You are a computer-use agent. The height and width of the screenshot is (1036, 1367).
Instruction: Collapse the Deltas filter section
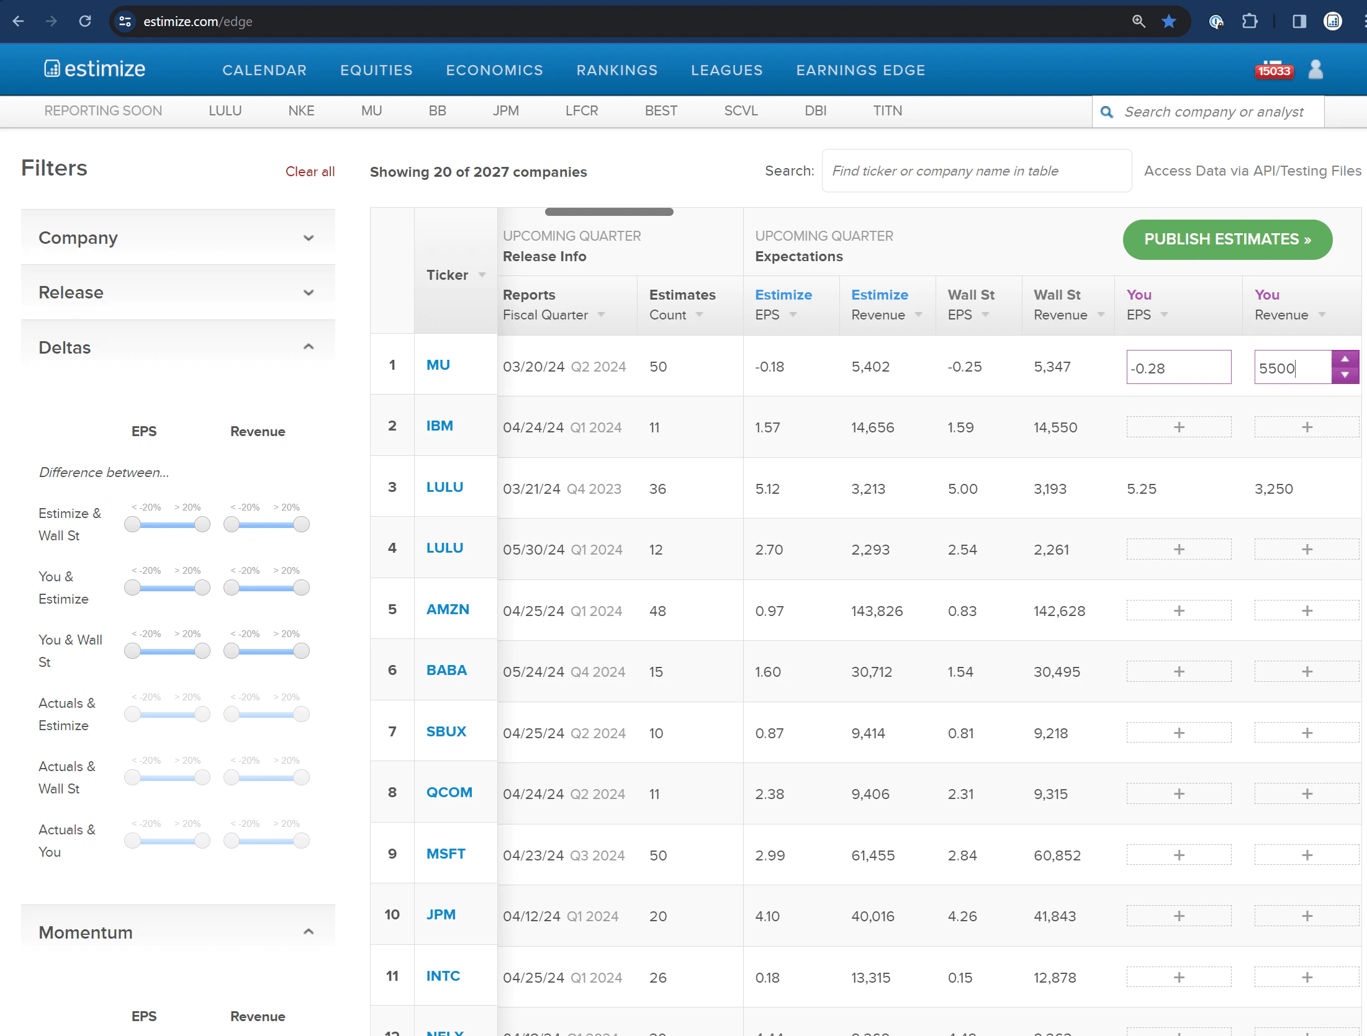point(309,347)
